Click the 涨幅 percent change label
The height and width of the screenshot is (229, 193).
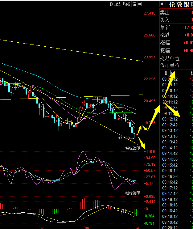click(165, 43)
